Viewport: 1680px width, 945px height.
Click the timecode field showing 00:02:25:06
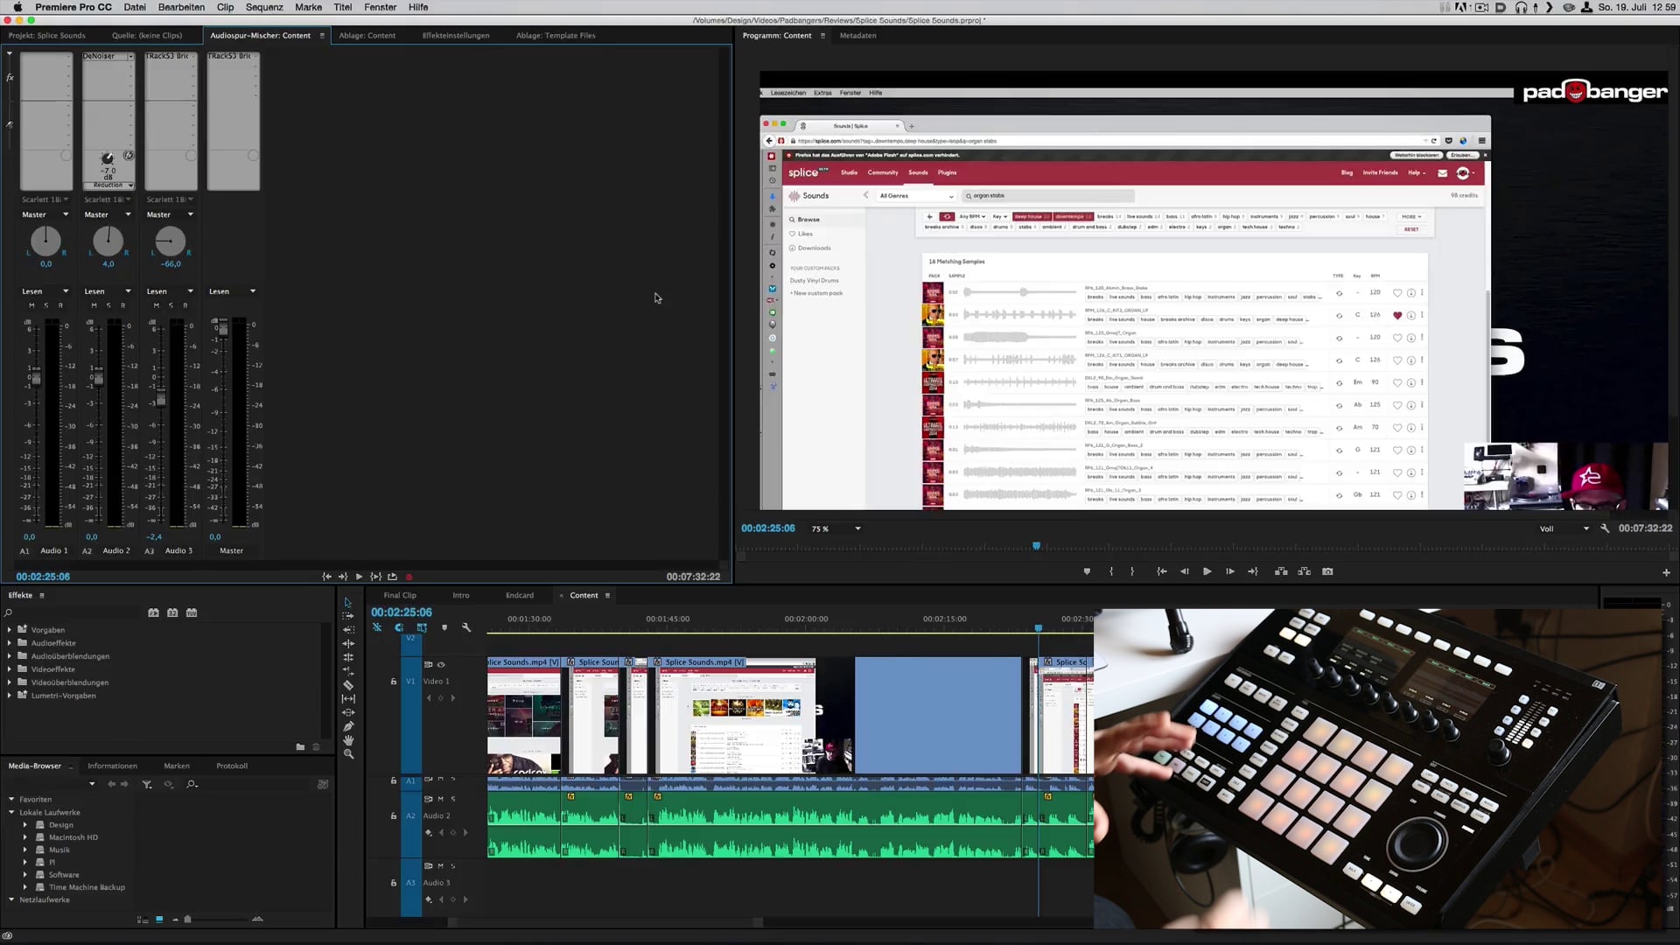402,612
